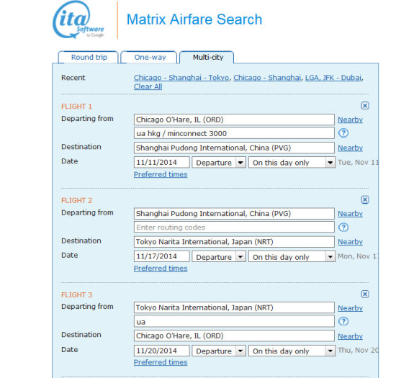Click Nearby for Flight 1 departure airport
Image resolution: width=396 pixels, height=378 pixels.
coord(351,120)
